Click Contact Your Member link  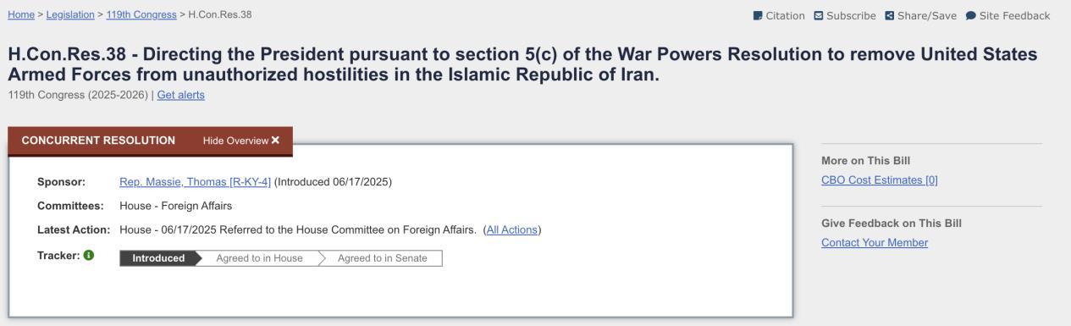(x=875, y=243)
